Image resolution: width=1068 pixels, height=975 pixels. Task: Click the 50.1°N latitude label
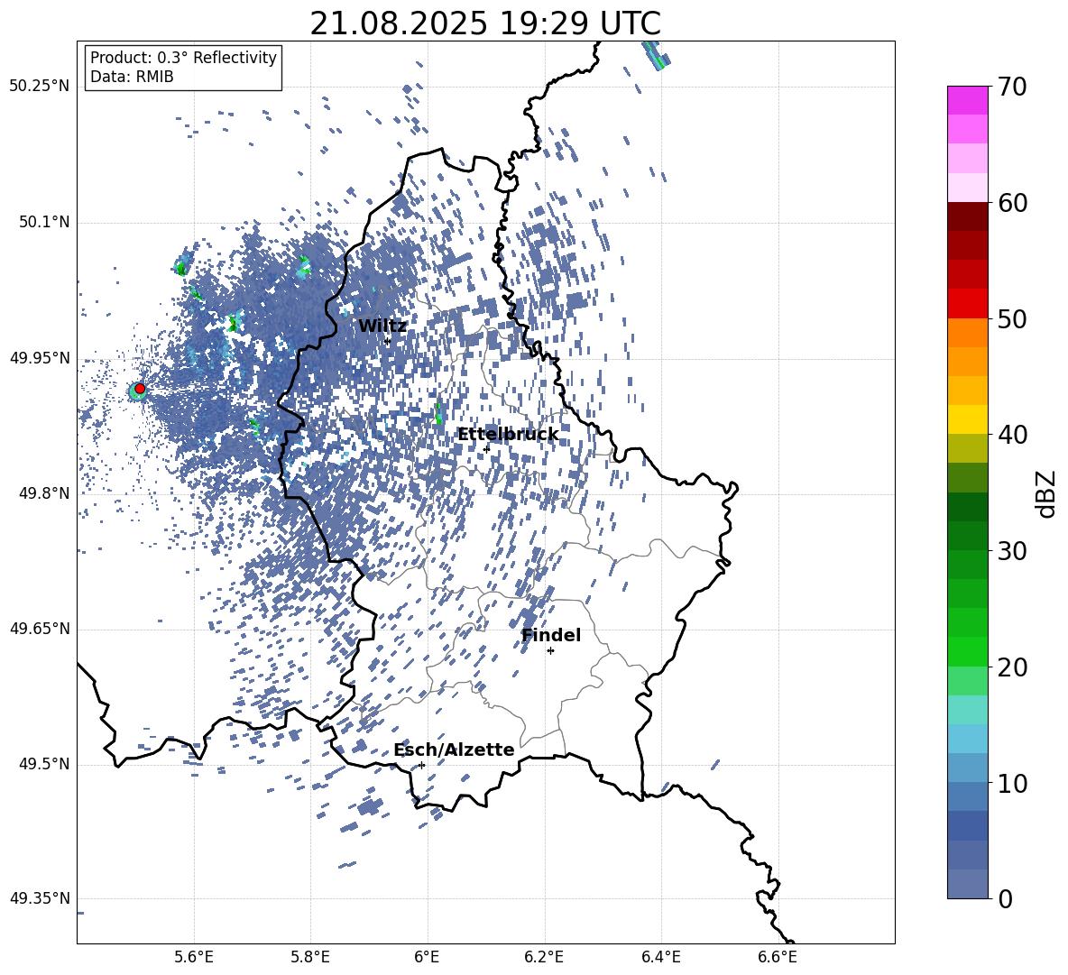[44, 223]
